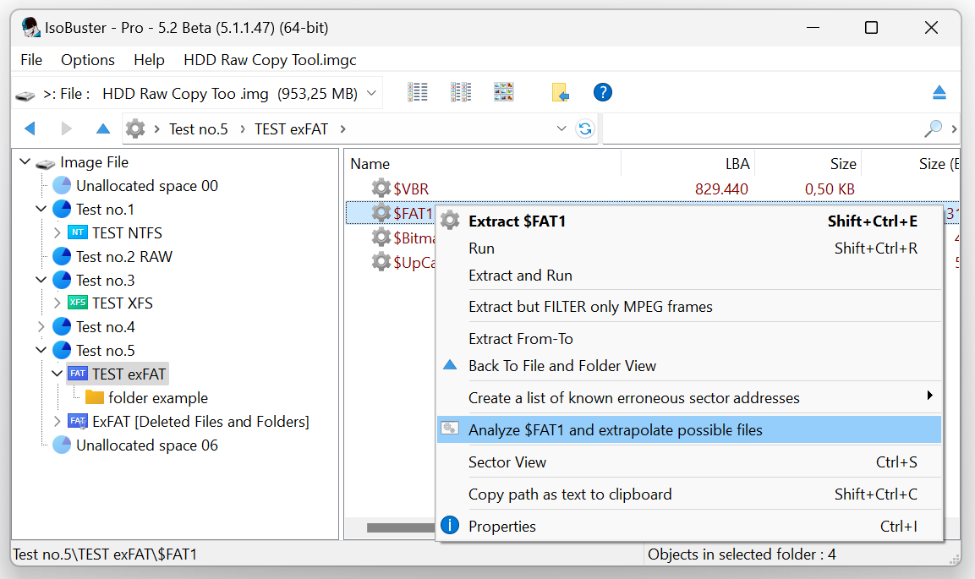This screenshot has height=579, width=975.
Task: Switch to detailed list view
Action: point(418,92)
